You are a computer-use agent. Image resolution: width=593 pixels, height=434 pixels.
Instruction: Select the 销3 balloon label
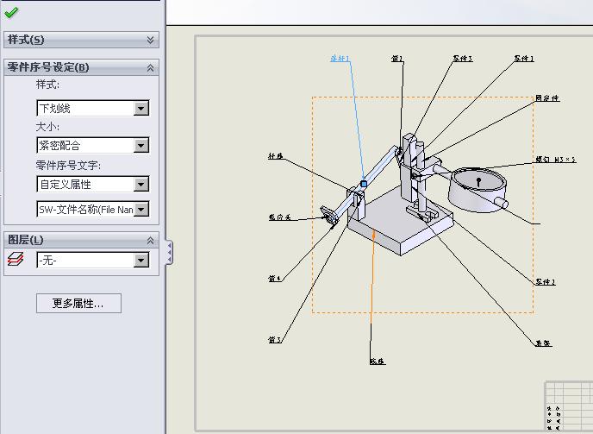pos(275,340)
